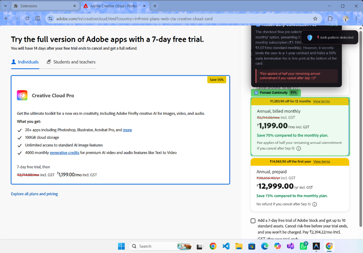The height and width of the screenshot is (253, 363).
Task: Open Task View from the taskbar
Action: coord(199,246)
